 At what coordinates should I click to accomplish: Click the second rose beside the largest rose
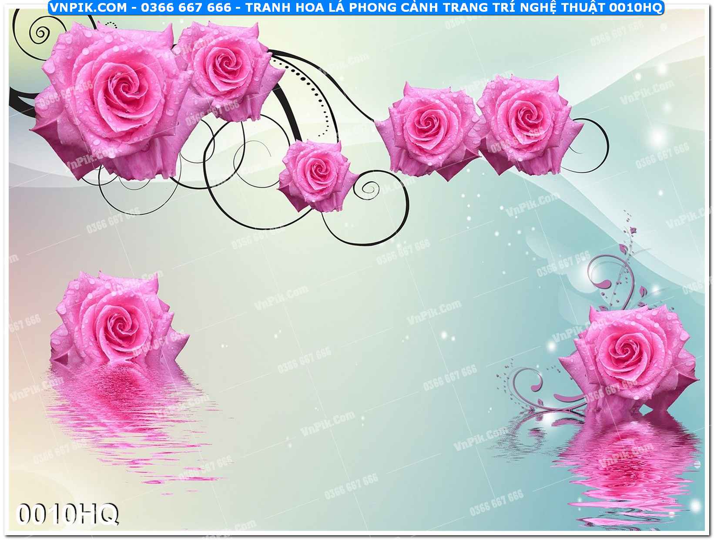pos(224,70)
